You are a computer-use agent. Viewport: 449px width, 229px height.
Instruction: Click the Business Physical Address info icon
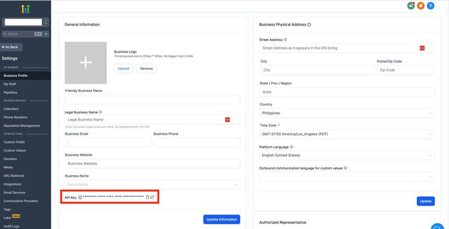309,24
